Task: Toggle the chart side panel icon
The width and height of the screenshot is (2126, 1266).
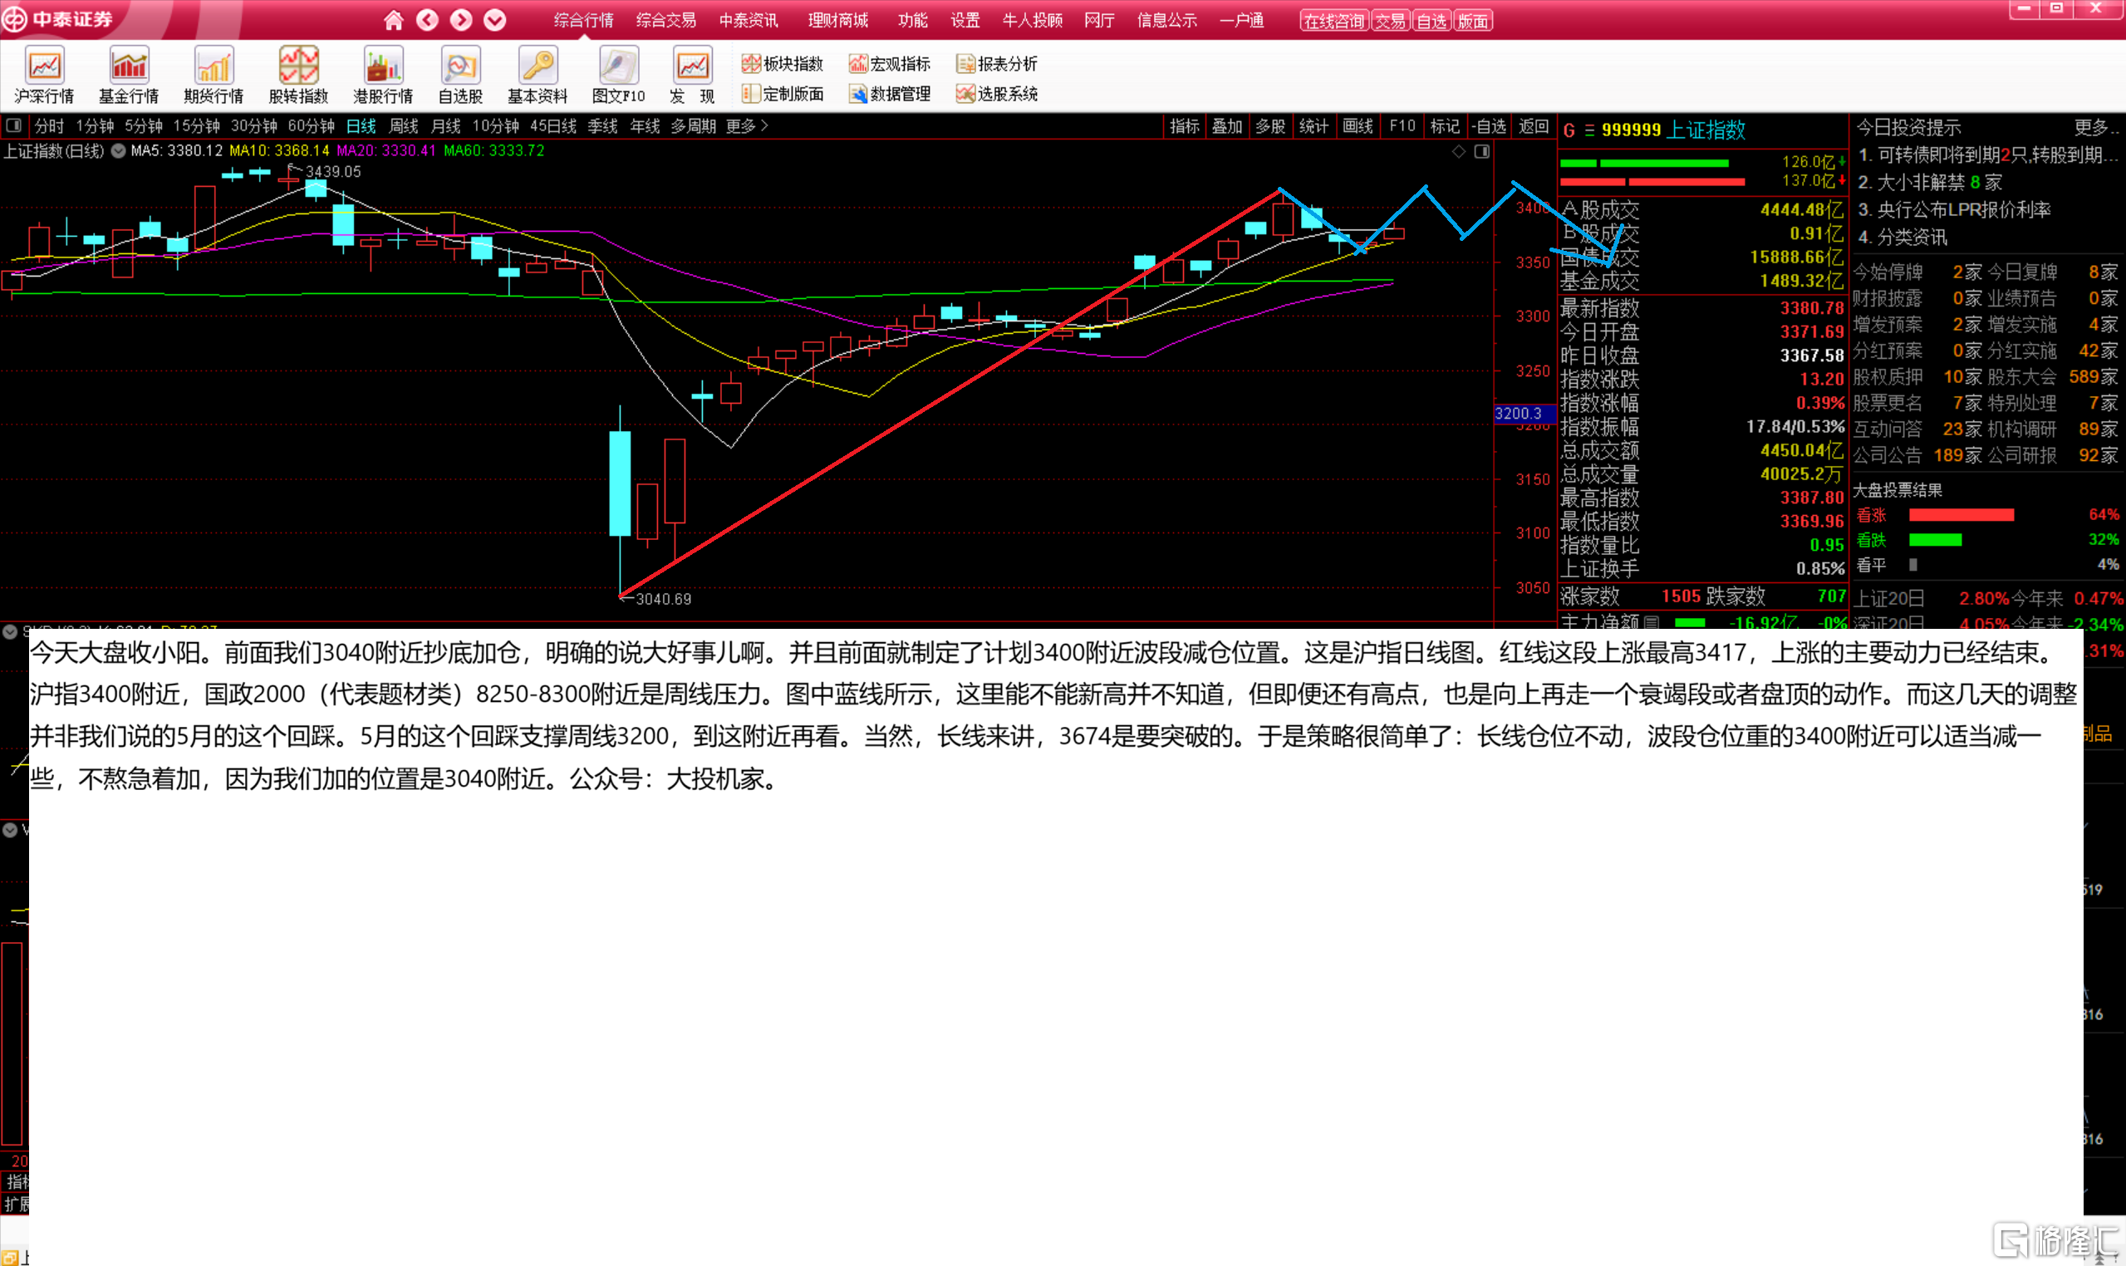Action: (1483, 151)
